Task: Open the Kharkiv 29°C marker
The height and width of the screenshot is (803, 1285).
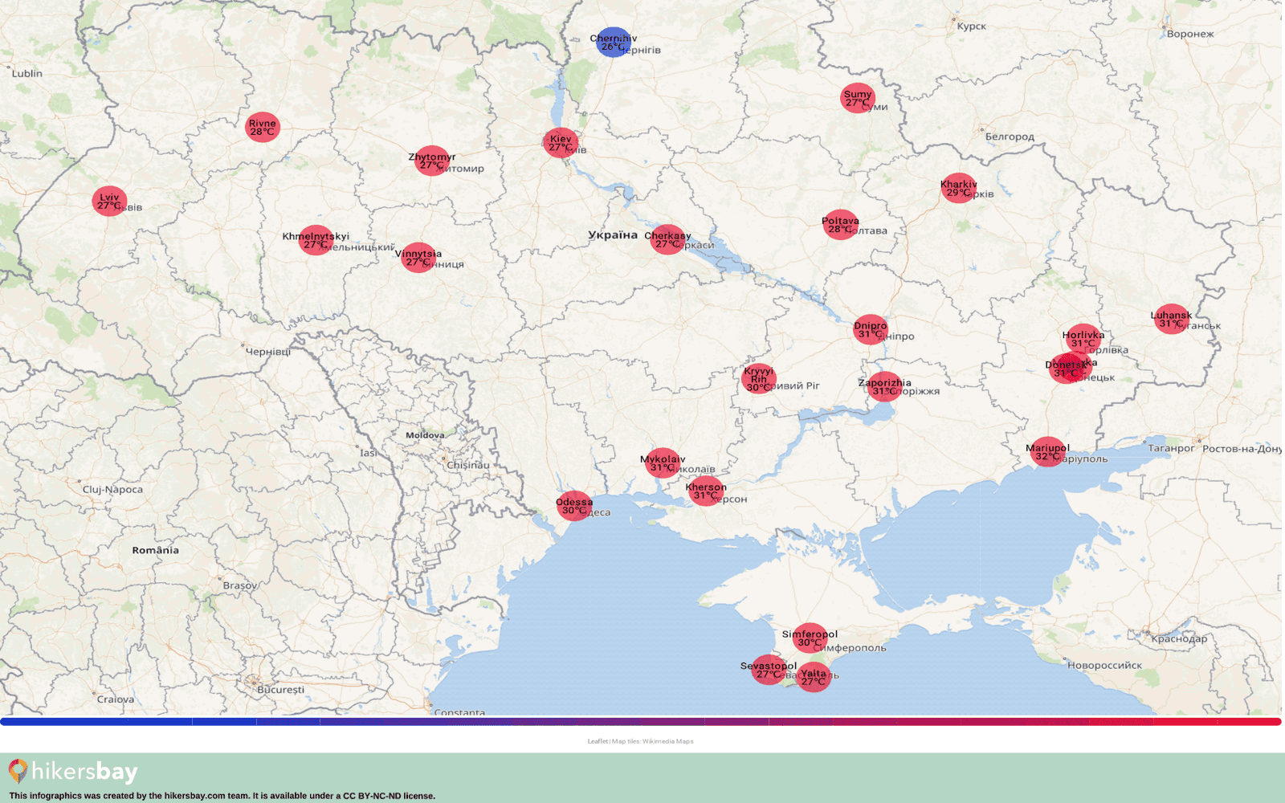Action: (x=958, y=188)
